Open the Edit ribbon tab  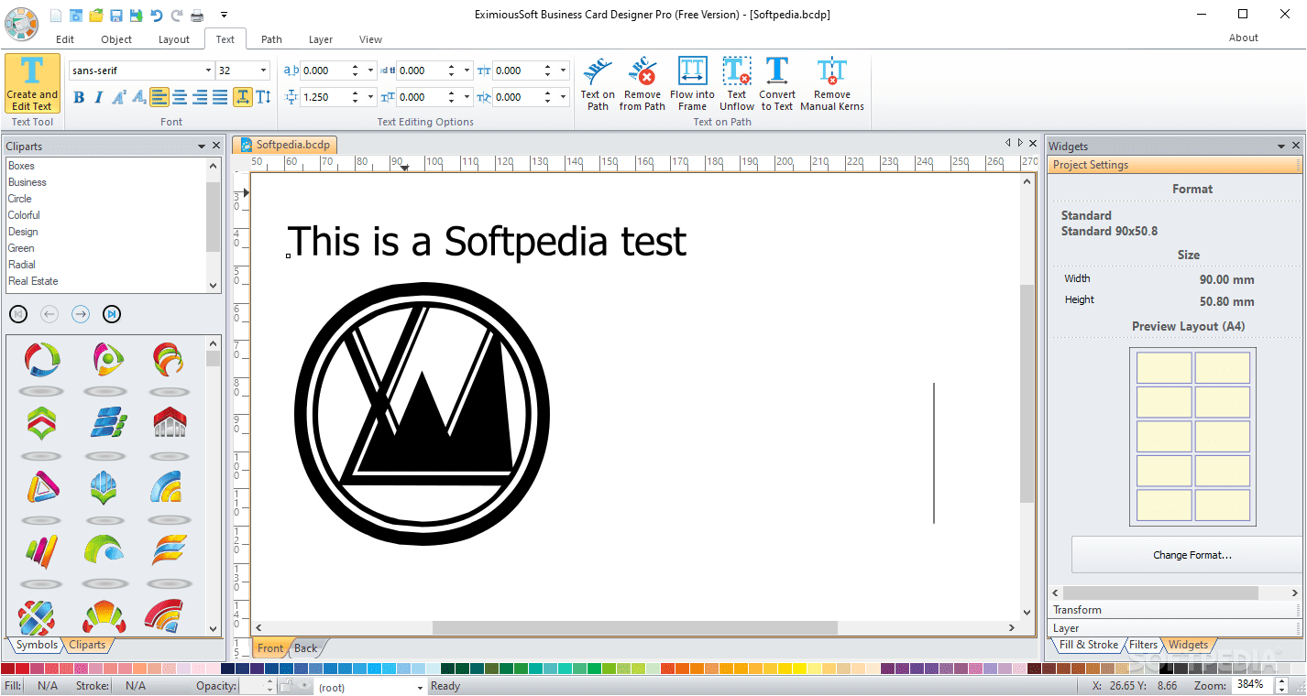[65, 39]
